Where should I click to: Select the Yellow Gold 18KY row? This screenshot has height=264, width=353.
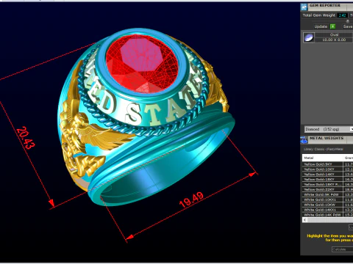tap(327, 179)
